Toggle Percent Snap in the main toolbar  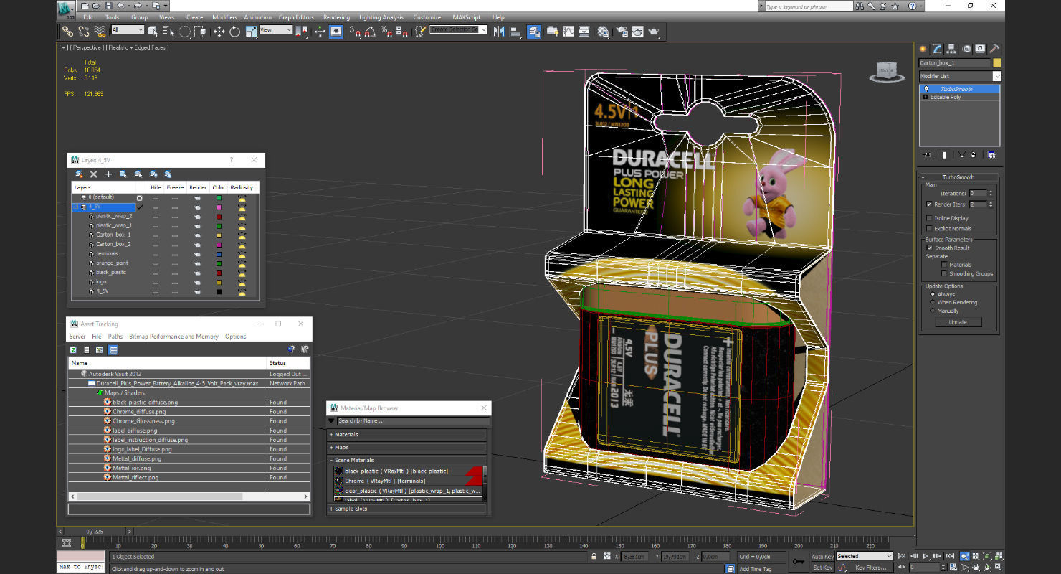386,31
